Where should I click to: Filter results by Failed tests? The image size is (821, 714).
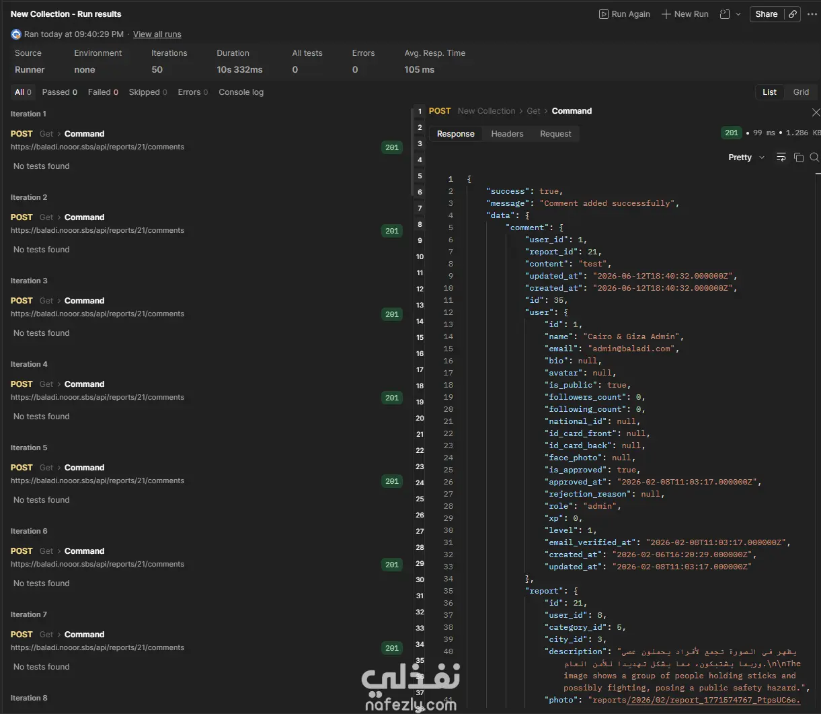(x=104, y=92)
